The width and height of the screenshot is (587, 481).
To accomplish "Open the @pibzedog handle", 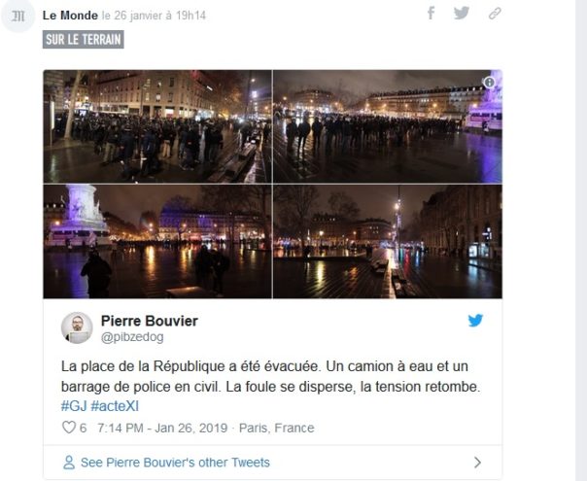I will pyautogui.click(x=132, y=336).
